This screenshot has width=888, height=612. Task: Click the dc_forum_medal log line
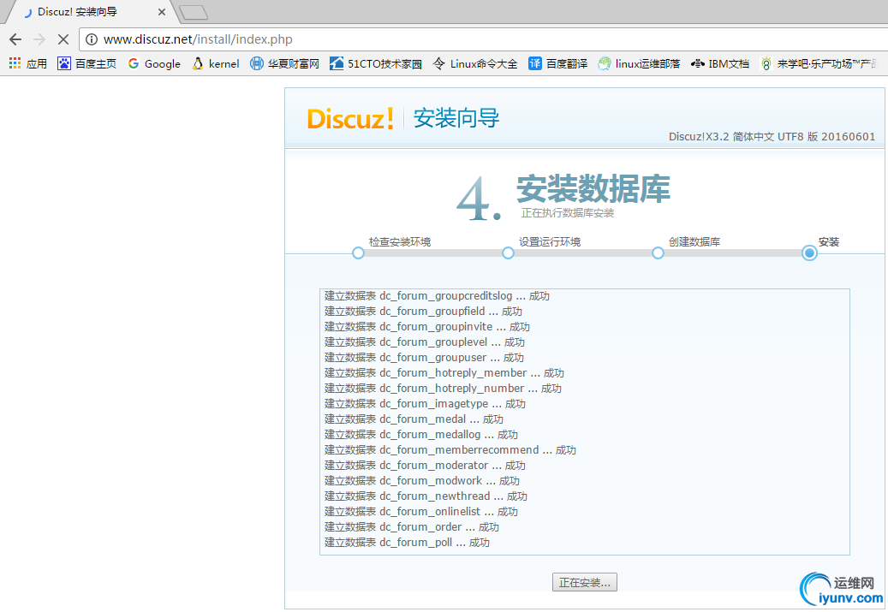414,419
